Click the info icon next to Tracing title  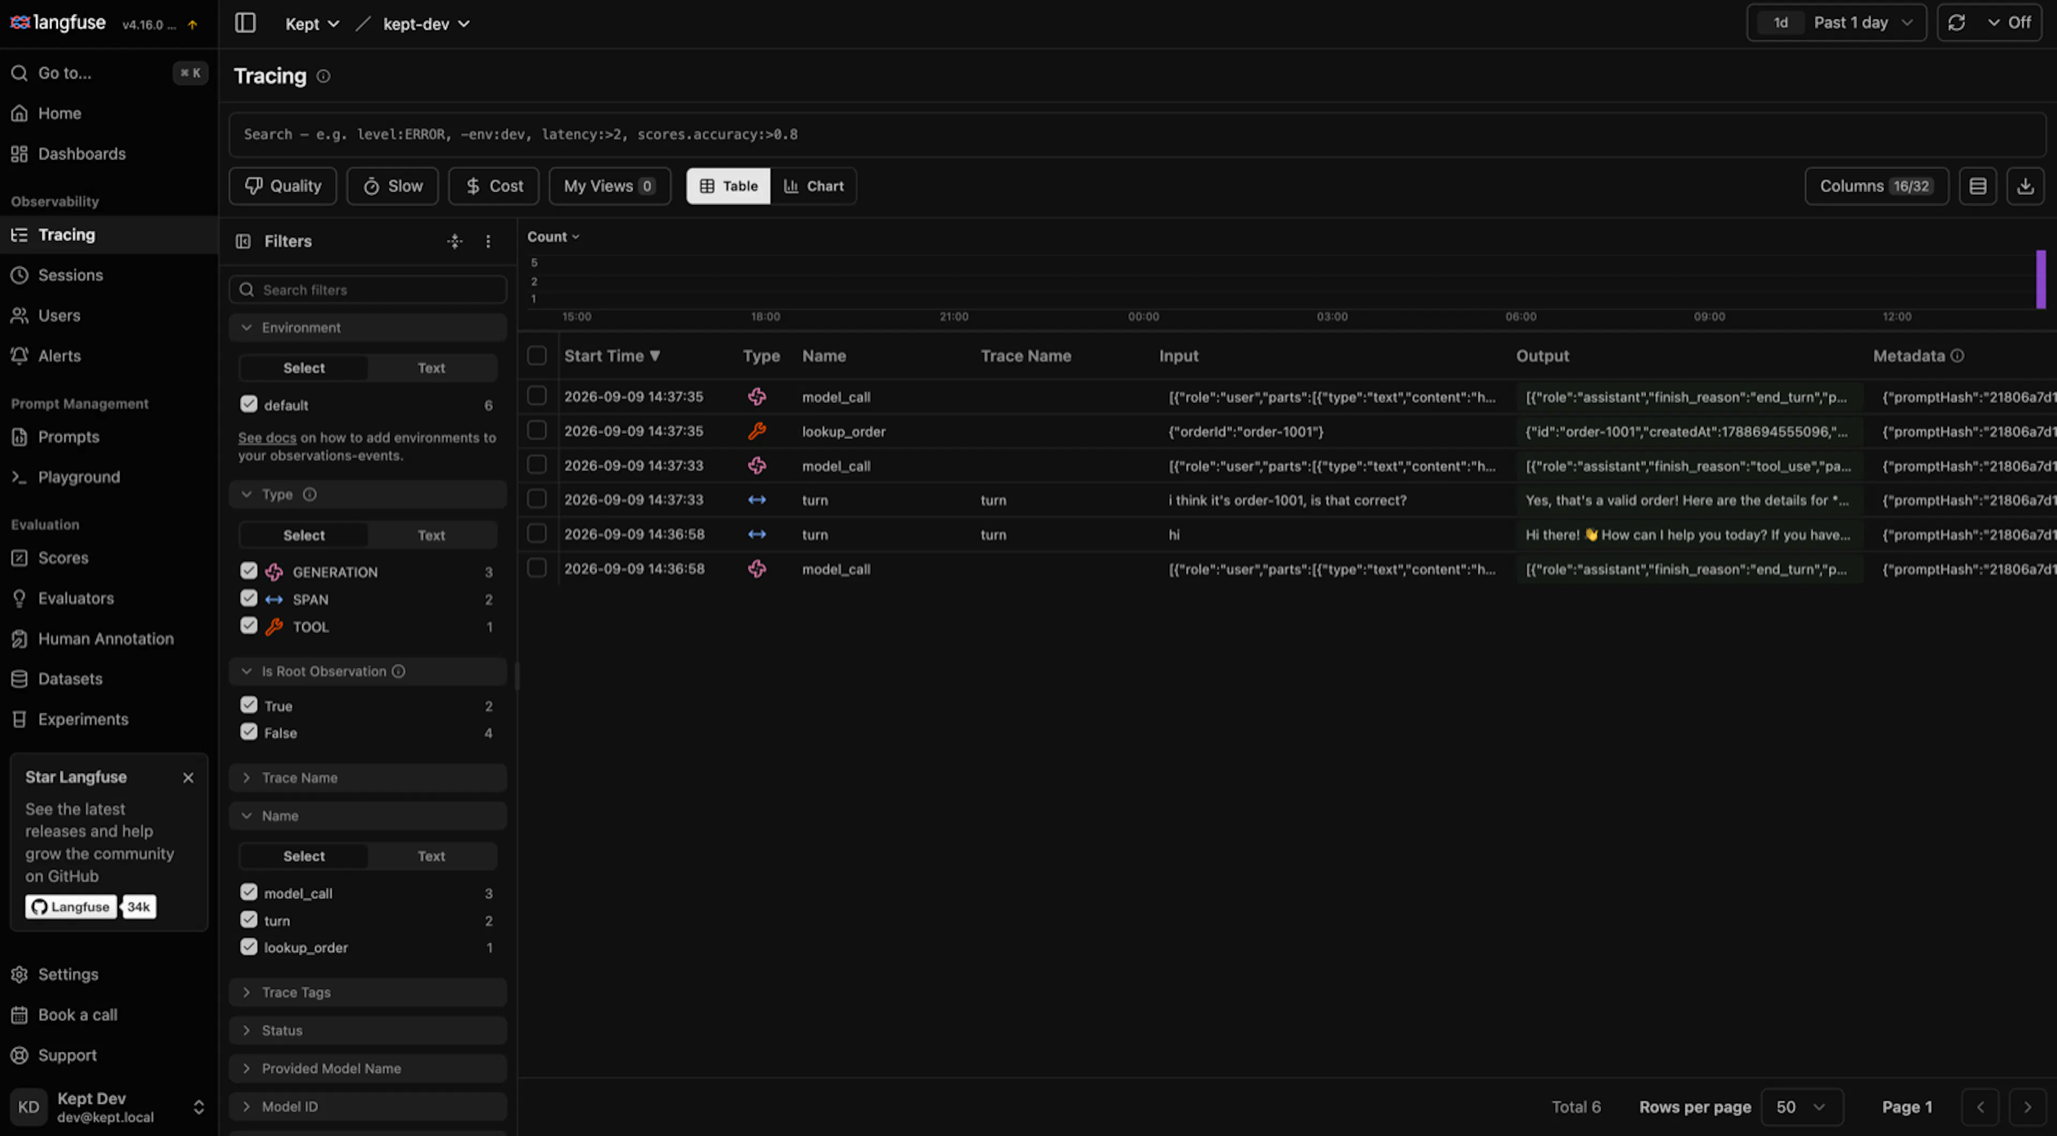click(324, 77)
